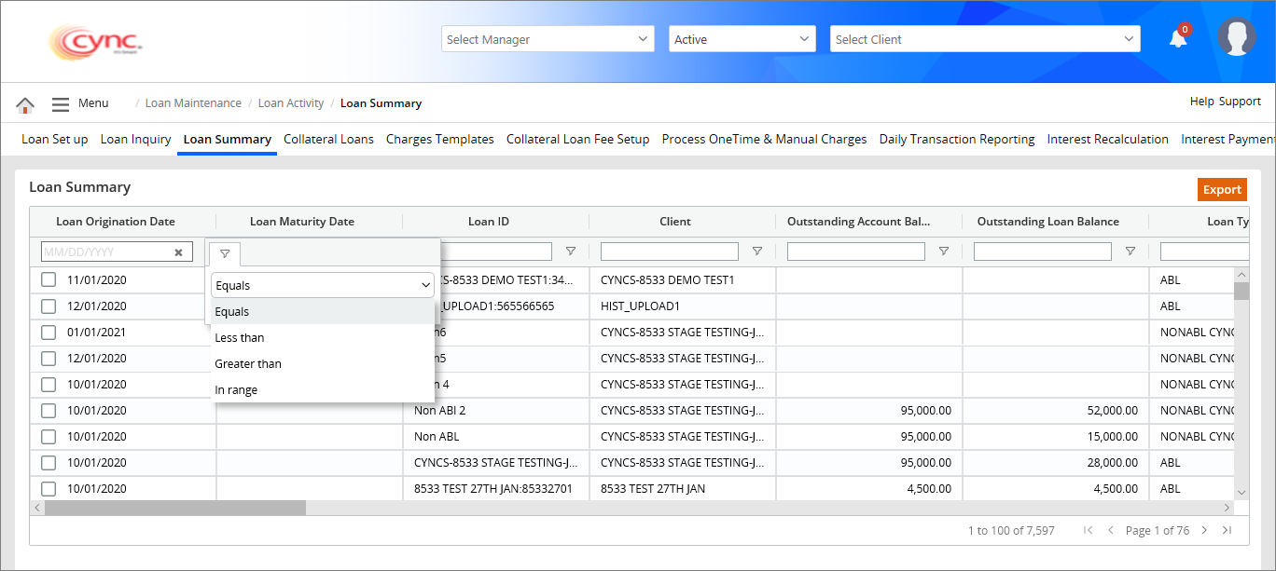The height and width of the screenshot is (571, 1276).
Task: Open the hamburger Menu icon
Action: click(x=61, y=104)
